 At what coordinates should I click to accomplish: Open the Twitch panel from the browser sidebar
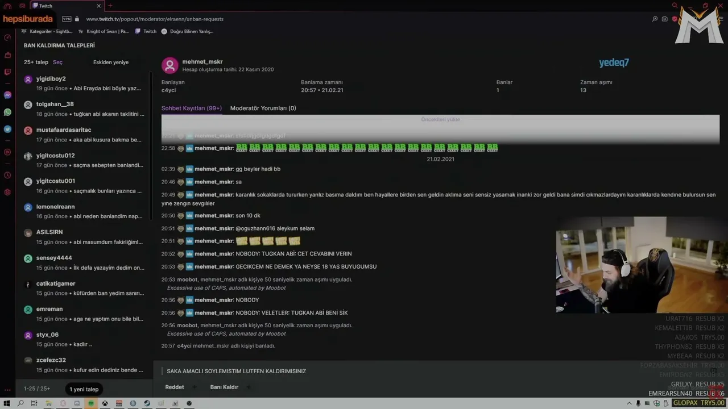[x=7, y=72]
